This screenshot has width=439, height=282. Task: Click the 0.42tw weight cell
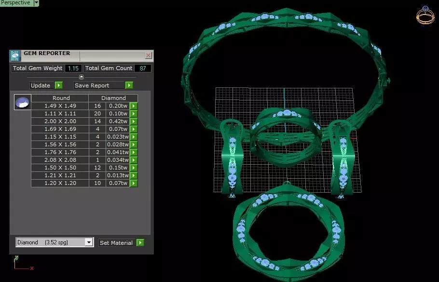(x=118, y=121)
